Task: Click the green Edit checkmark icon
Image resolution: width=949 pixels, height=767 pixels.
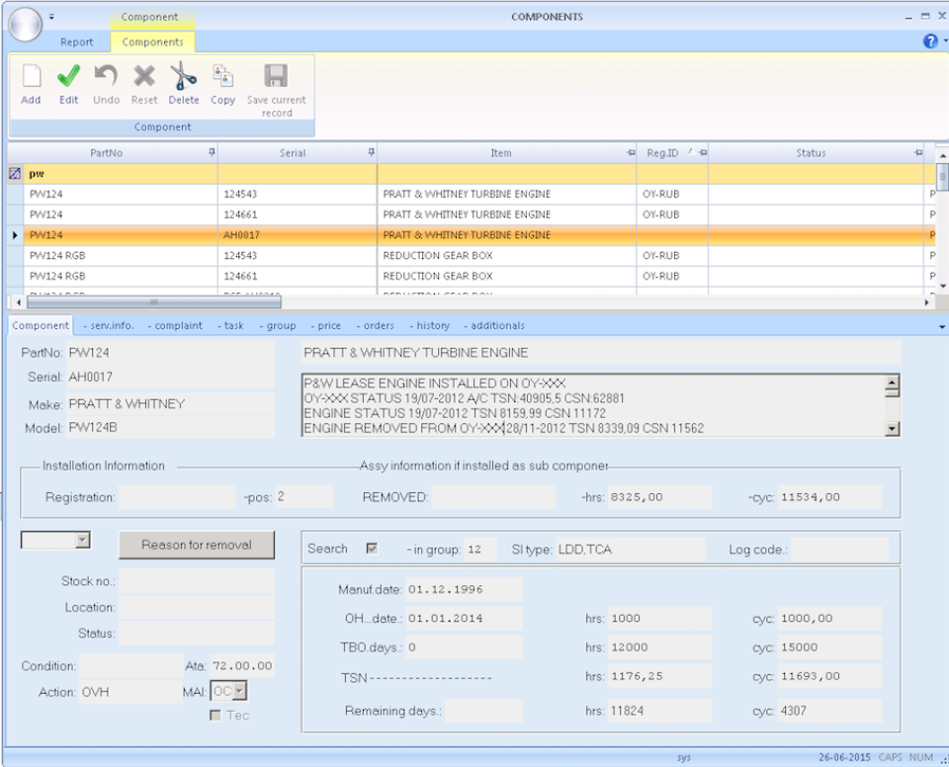Action: (68, 76)
